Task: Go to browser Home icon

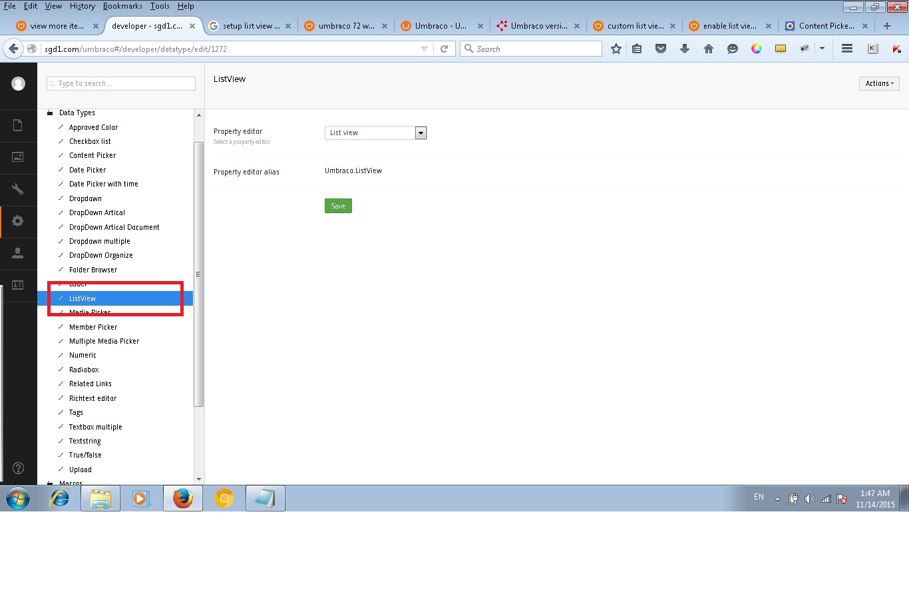Action: tap(709, 49)
